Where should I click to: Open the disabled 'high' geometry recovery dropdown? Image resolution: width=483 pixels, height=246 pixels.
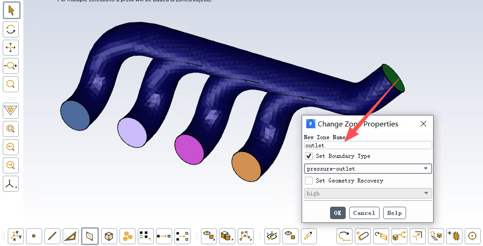[368, 193]
